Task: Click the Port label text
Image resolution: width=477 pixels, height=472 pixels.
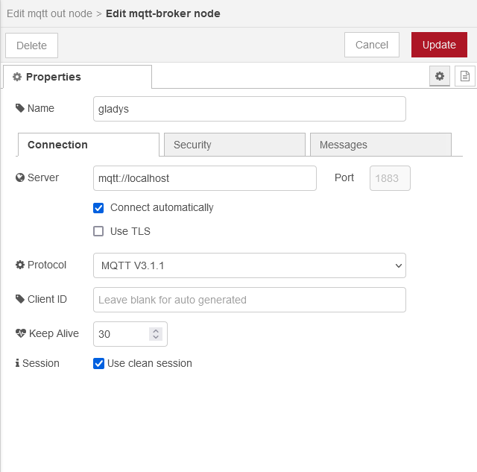Action: pyautogui.click(x=344, y=177)
